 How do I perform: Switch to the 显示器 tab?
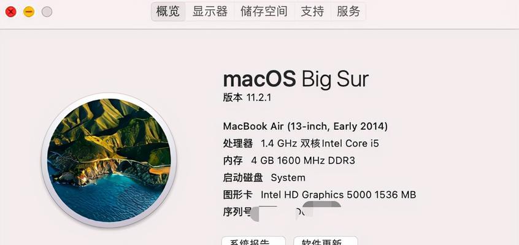[x=210, y=12]
